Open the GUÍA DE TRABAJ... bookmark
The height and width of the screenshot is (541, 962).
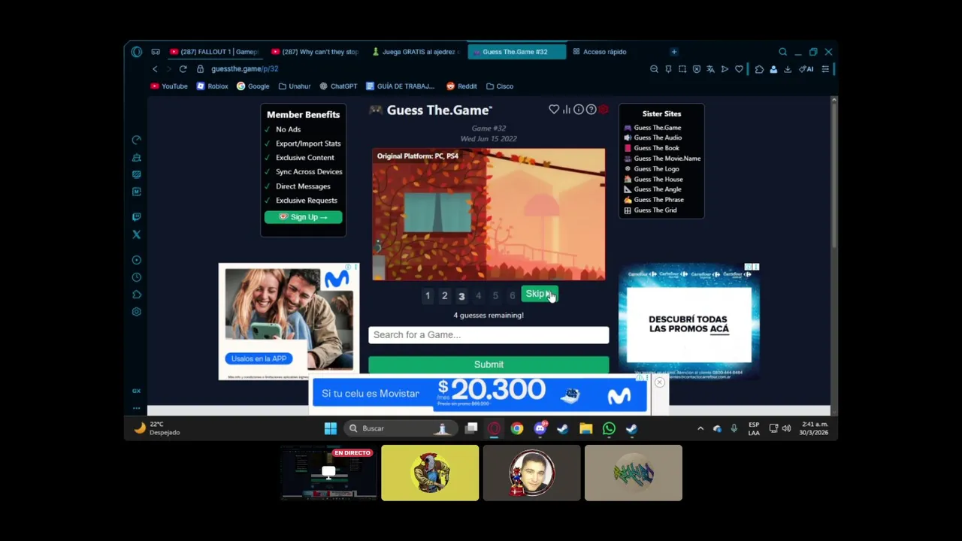click(x=400, y=86)
